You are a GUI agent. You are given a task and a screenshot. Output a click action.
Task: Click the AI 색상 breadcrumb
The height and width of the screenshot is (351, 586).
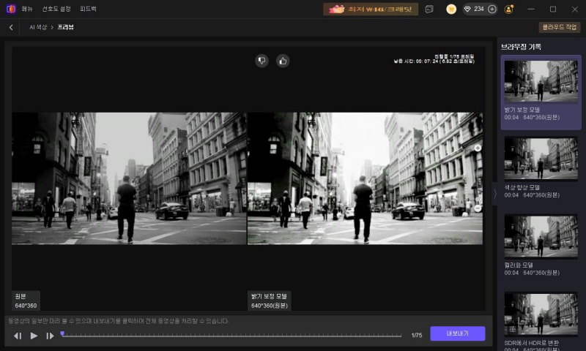coord(38,27)
